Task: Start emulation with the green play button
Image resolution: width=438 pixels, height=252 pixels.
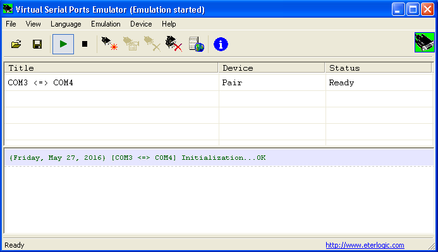Action: 63,44
